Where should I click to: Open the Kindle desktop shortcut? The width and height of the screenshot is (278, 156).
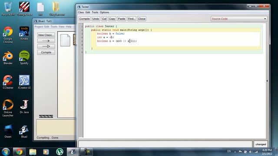(24, 33)
